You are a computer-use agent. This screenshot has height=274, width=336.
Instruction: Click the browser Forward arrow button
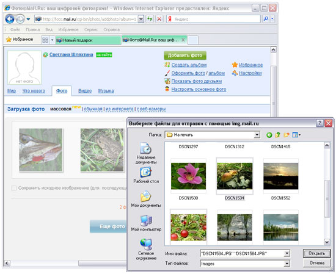[x=20, y=20]
